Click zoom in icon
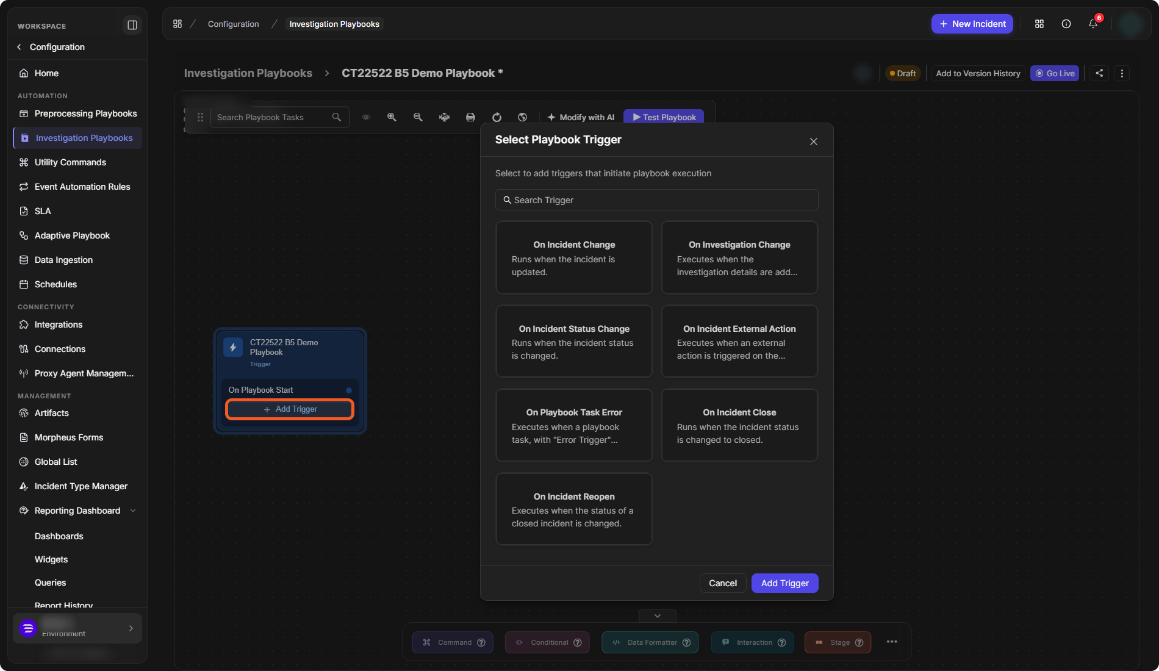Viewport: 1159px width, 671px height. (x=392, y=117)
